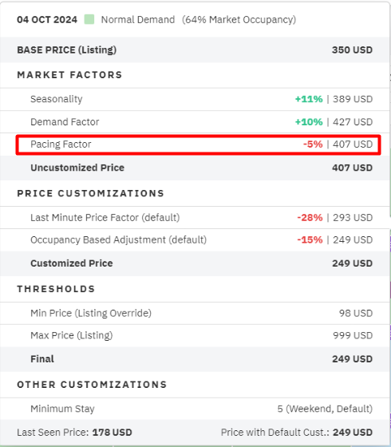Select the Customized Price row

click(x=195, y=263)
